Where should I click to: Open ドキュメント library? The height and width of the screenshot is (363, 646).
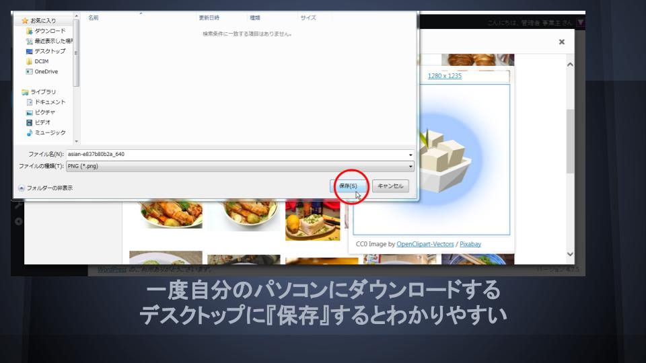50,102
